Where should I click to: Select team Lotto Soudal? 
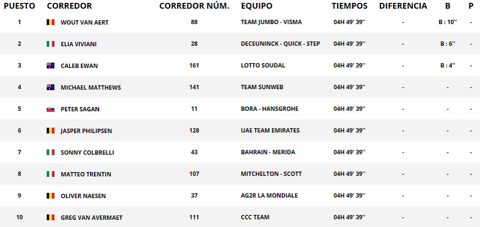263,66
